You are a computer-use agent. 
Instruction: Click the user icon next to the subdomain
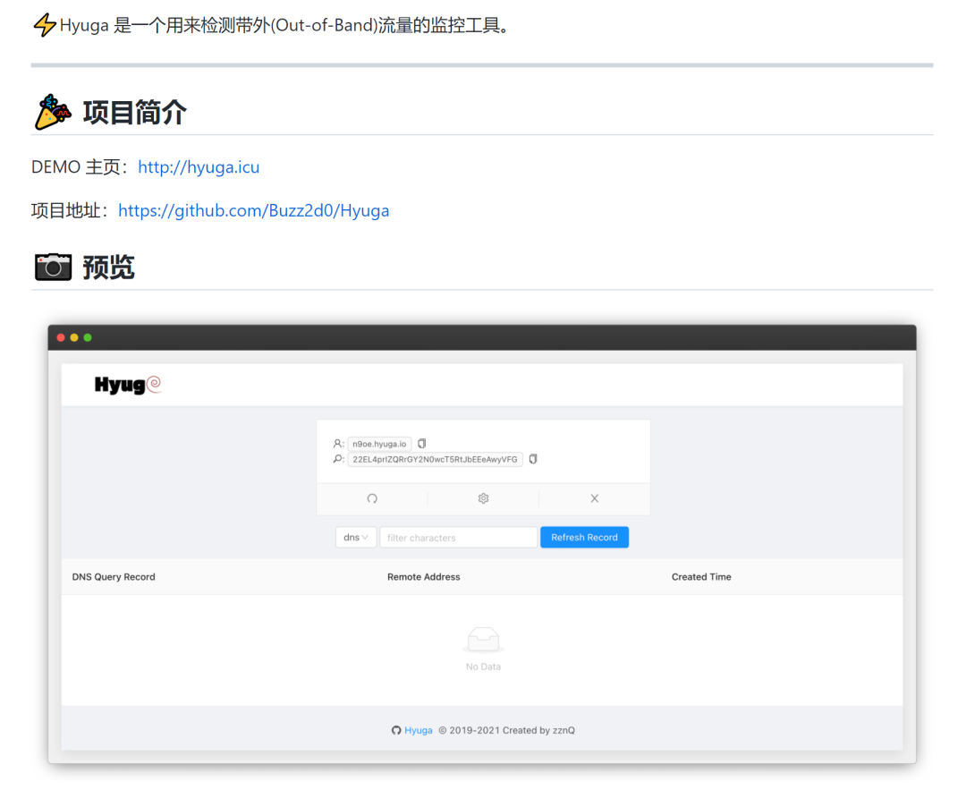click(337, 443)
